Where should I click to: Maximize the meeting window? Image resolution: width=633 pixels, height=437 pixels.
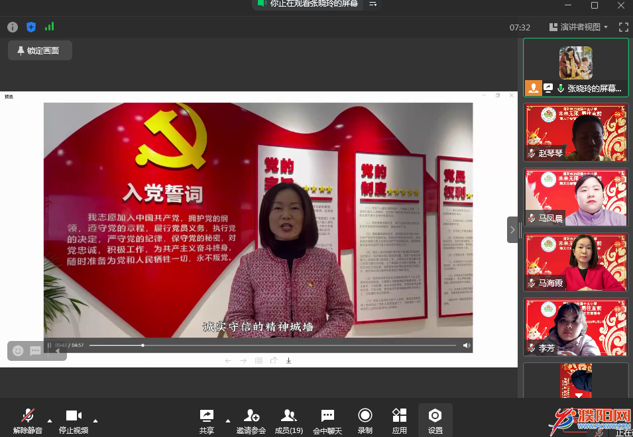click(x=595, y=5)
